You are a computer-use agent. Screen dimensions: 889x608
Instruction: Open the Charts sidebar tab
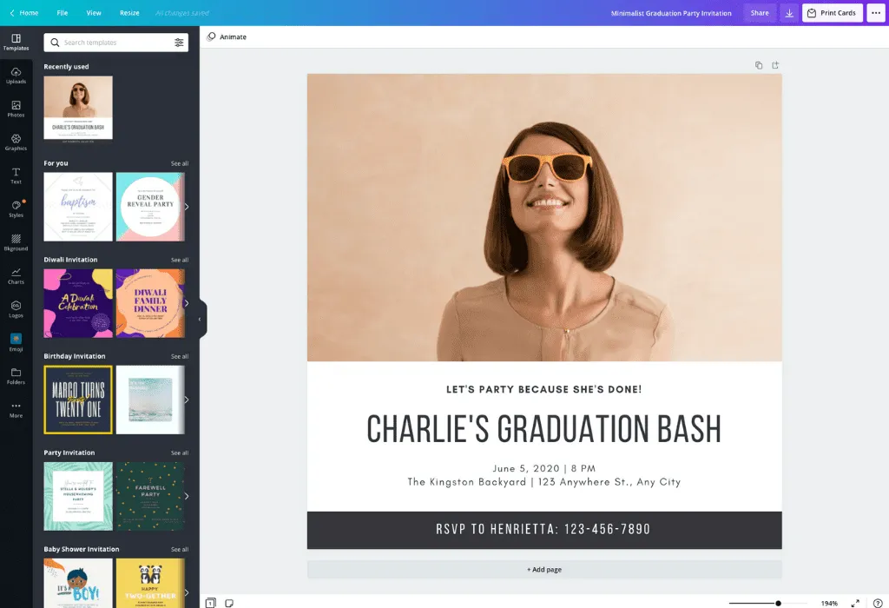[x=16, y=276]
